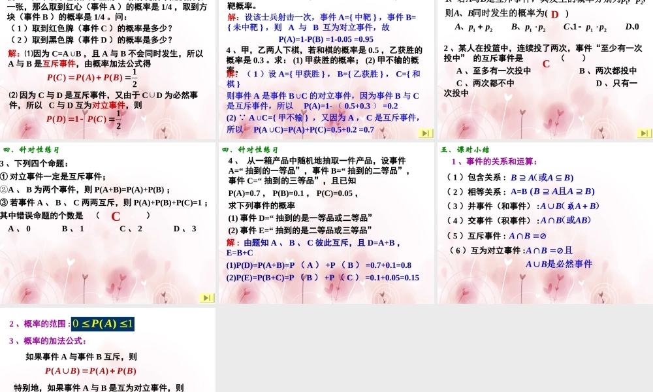Click the highlighted formula P(A∪B)=P(A)+P(B)
Viewport: 653px width, 392px height.
[x=89, y=370]
